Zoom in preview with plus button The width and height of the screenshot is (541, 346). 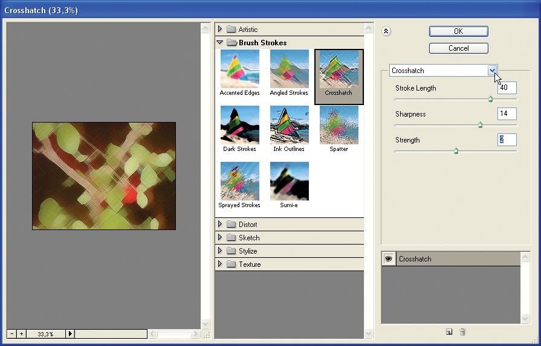click(x=21, y=333)
